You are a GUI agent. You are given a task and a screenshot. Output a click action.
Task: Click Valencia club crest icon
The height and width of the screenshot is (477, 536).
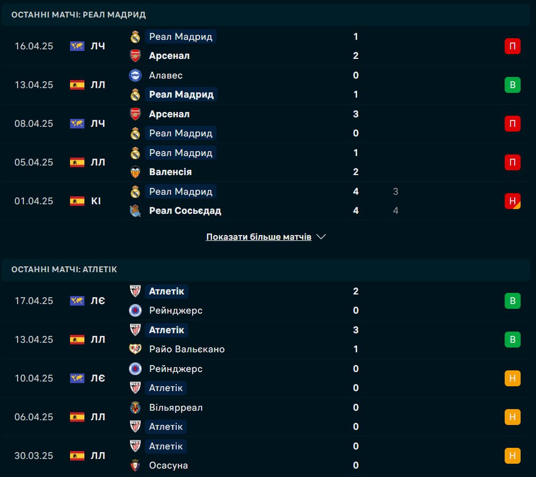(x=135, y=172)
